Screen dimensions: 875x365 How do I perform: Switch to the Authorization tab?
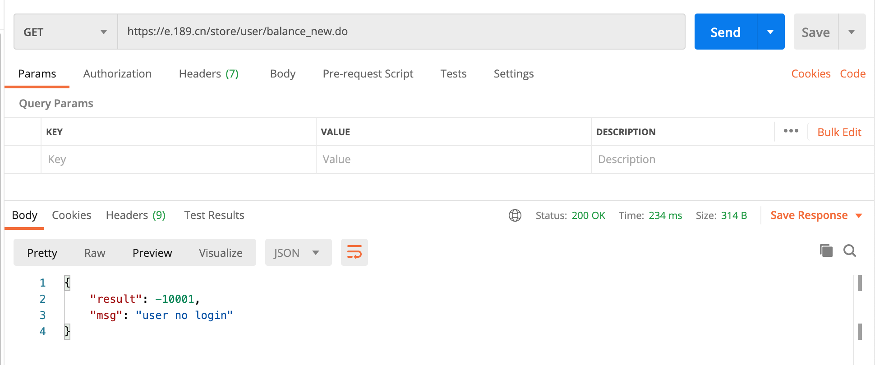(117, 74)
